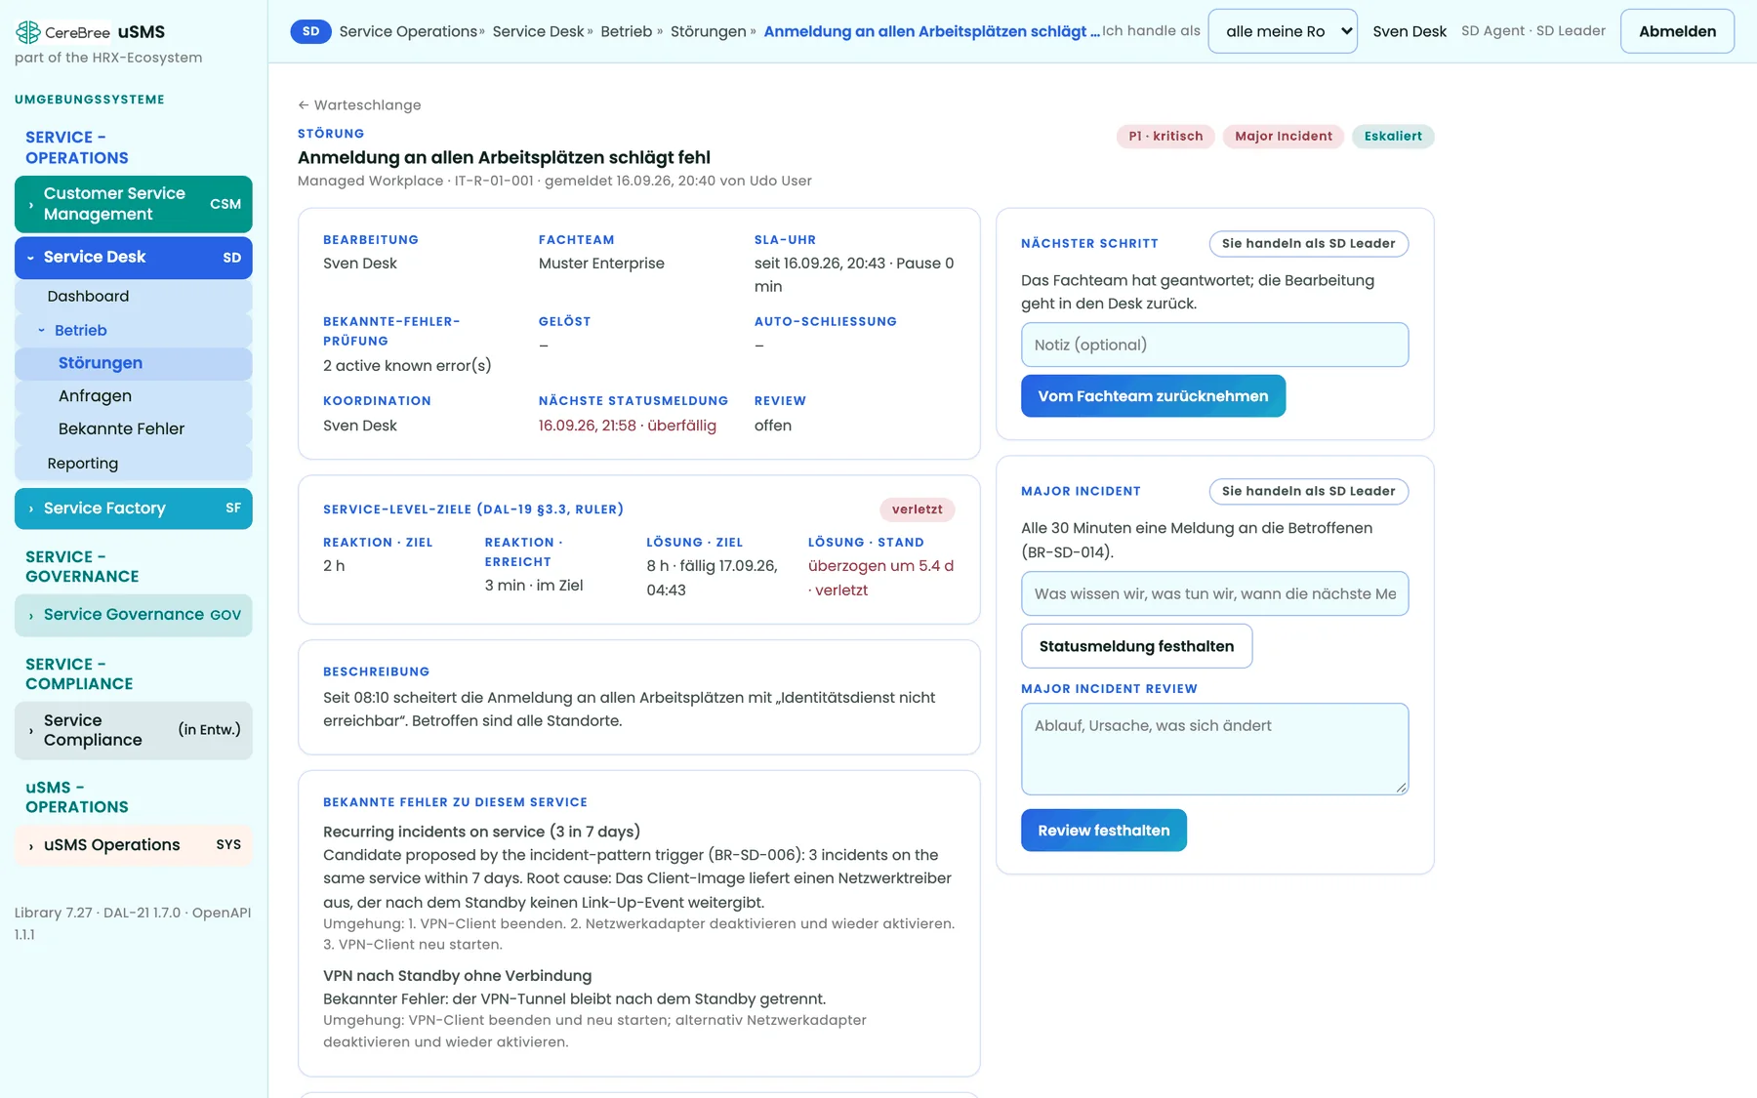Click '2 active known error(s)' text

pos(407,366)
